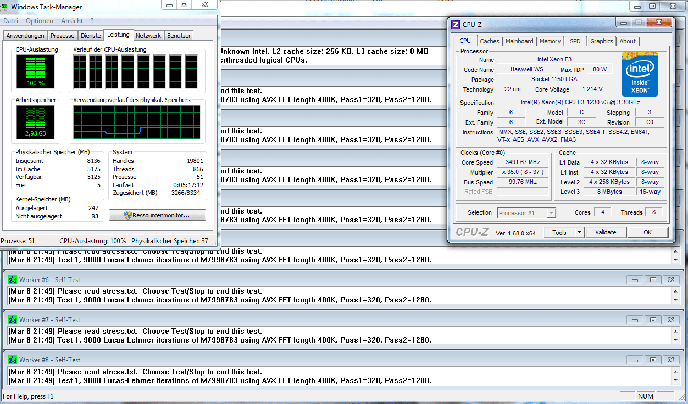
Task: Switch to the Caches tab in CPU-Z
Action: 490,41
